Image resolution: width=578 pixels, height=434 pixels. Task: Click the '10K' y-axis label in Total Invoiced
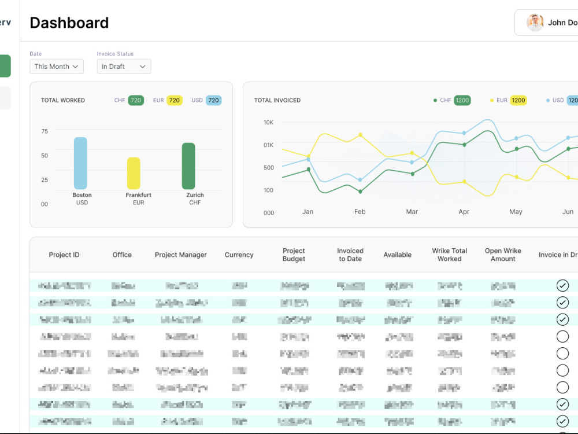[x=268, y=123]
